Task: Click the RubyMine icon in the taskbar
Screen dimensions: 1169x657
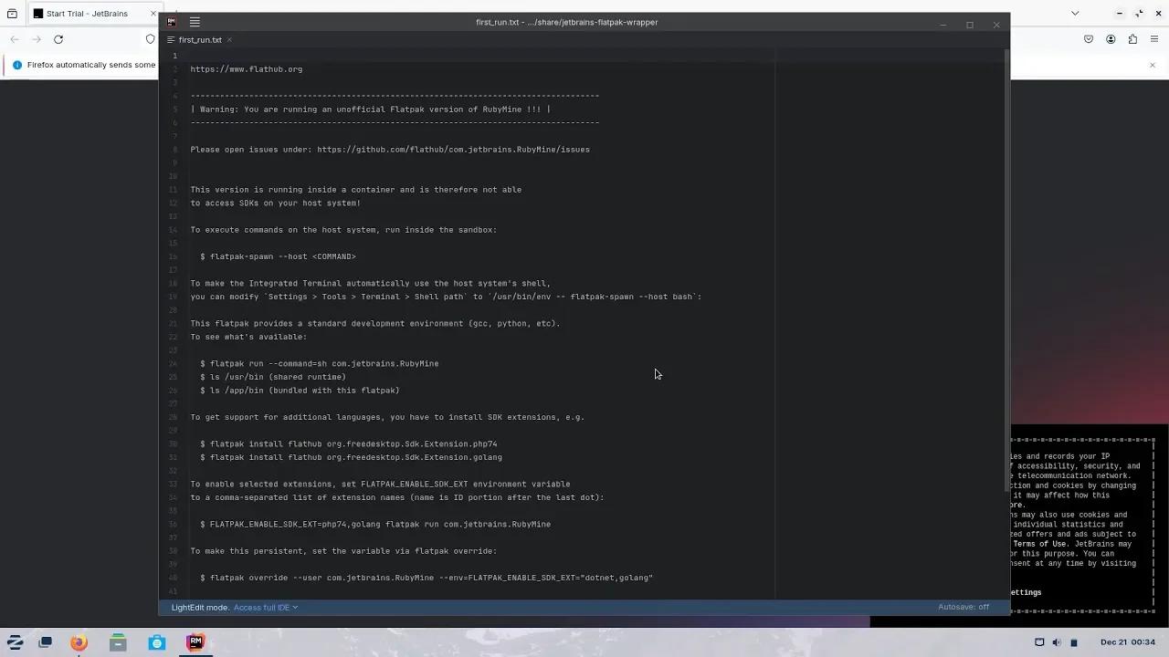Action: (x=195, y=642)
